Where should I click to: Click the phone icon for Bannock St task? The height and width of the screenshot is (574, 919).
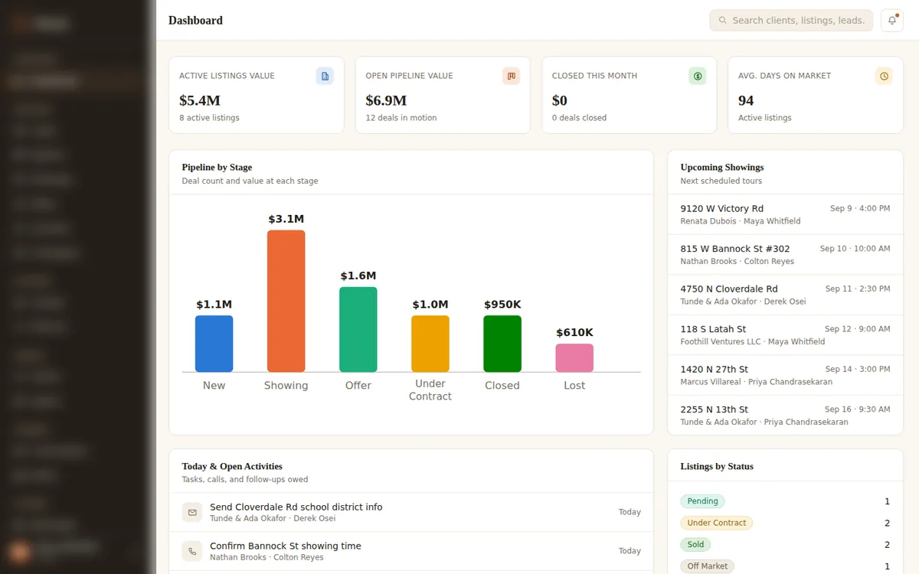click(192, 551)
